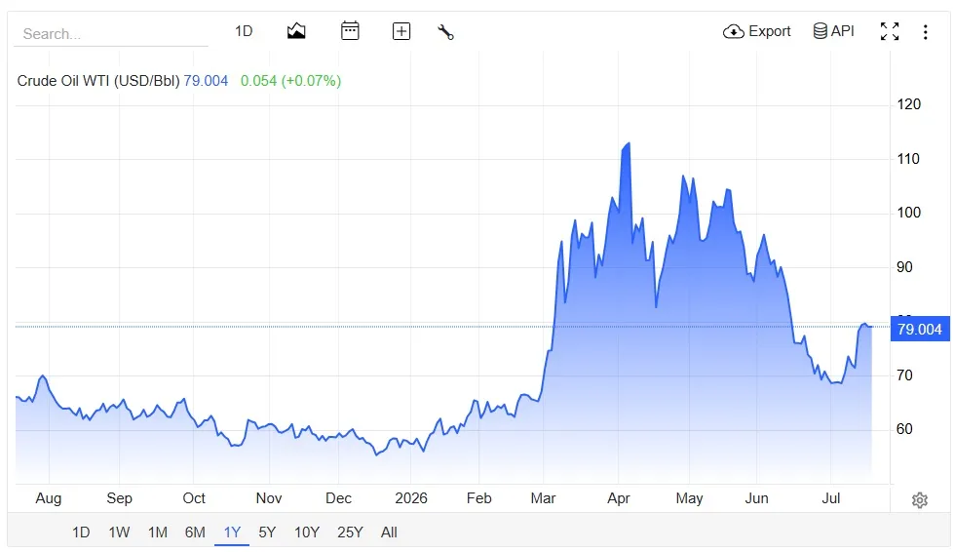Switch to the 6M time range

(x=195, y=532)
